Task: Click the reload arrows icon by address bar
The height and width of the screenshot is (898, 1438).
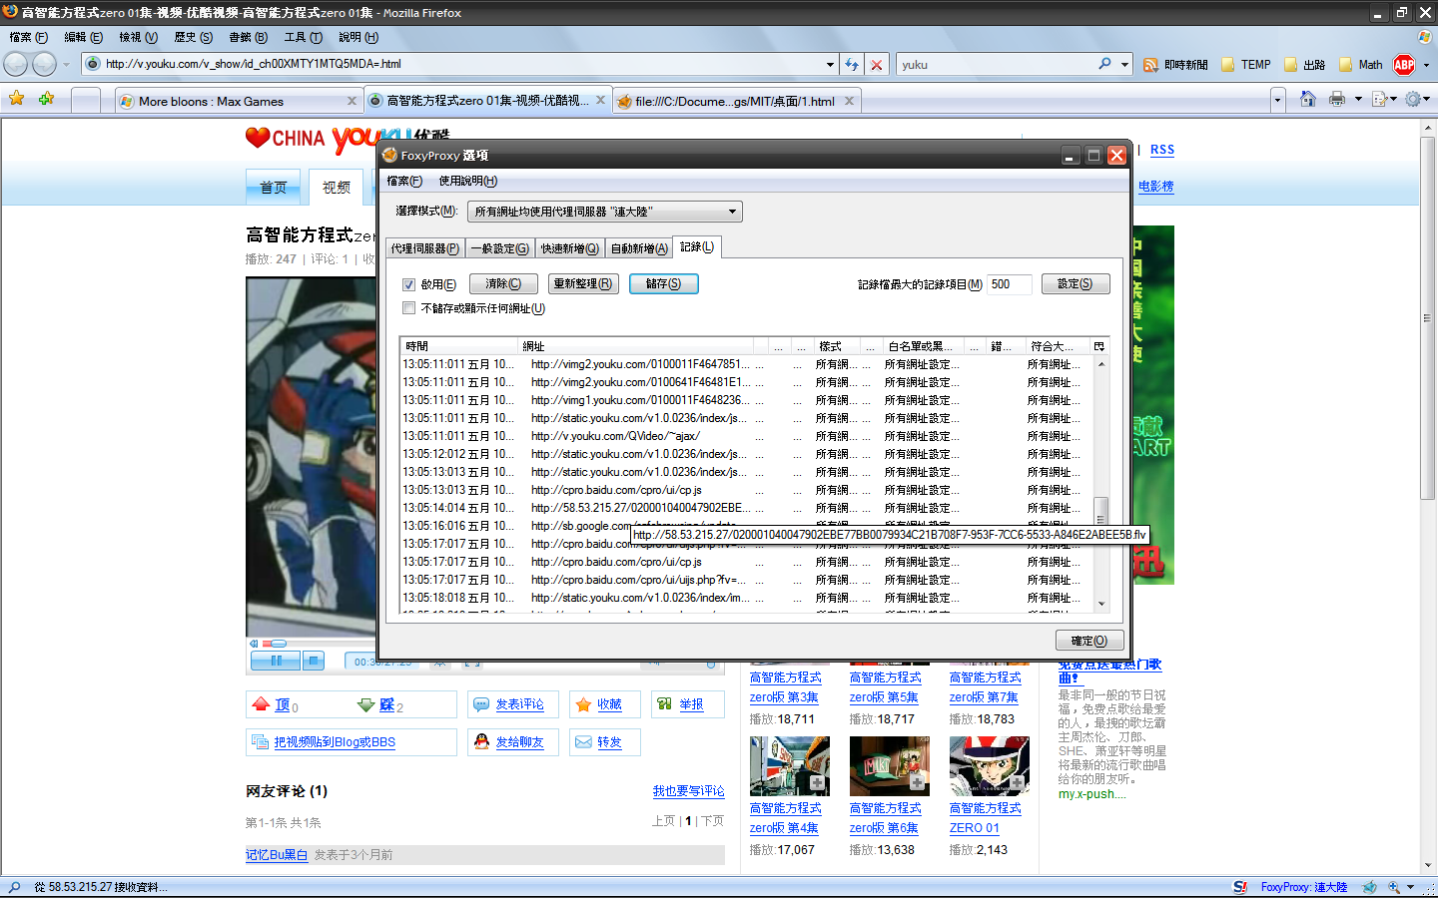Action: [852, 65]
